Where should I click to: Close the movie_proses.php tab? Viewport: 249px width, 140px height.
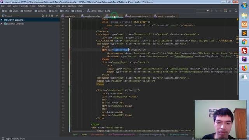point(177,16)
